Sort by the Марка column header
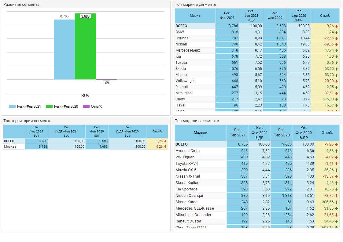 tap(195, 16)
